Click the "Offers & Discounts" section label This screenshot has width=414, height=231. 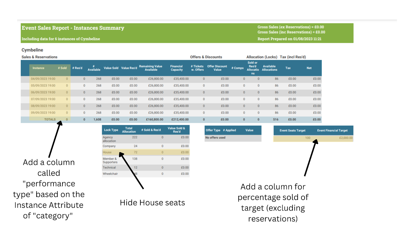tap(206, 57)
